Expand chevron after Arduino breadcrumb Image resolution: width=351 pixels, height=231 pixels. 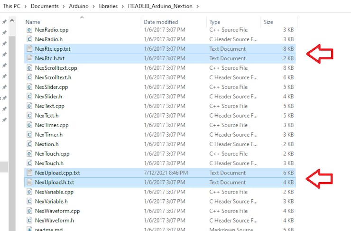[93, 6]
